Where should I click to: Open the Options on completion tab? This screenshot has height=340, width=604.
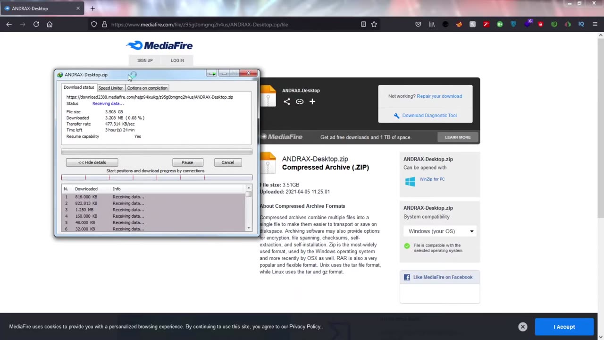147,88
